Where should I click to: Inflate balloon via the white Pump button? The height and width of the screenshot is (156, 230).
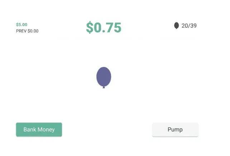pos(175,129)
